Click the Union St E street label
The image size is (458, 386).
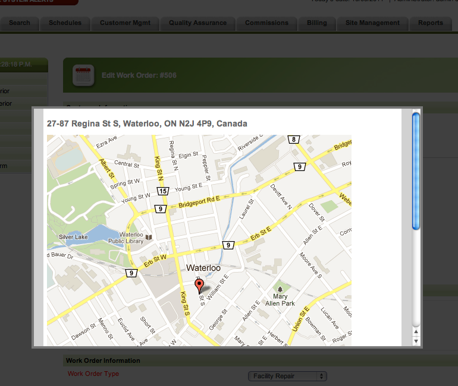click(x=300, y=319)
